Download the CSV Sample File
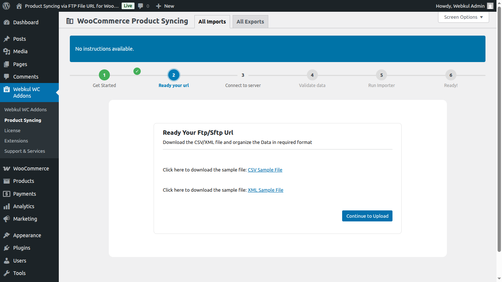This screenshot has height=282, width=502. coord(265,170)
